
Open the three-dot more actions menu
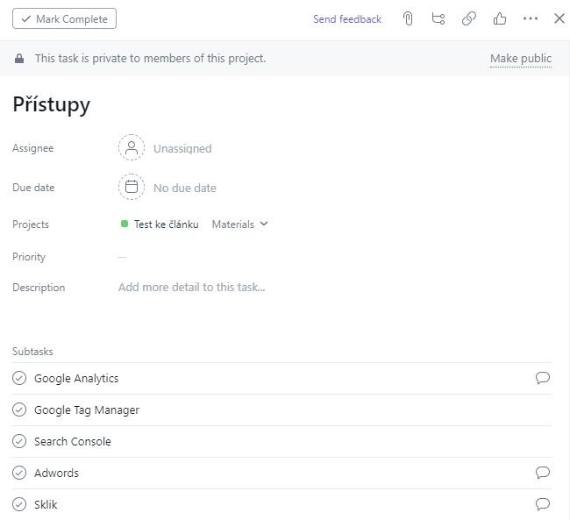click(x=531, y=18)
